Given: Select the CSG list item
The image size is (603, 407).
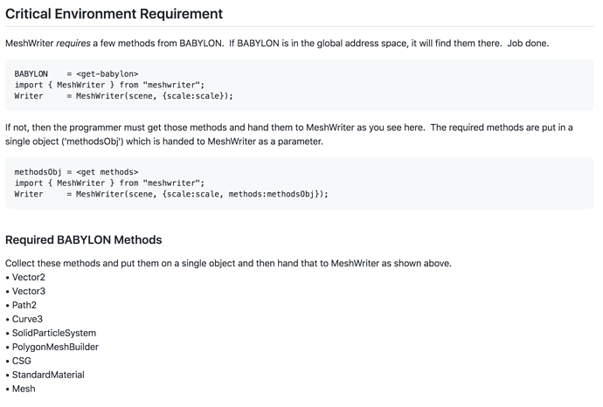Looking at the screenshot, I should 22,361.
